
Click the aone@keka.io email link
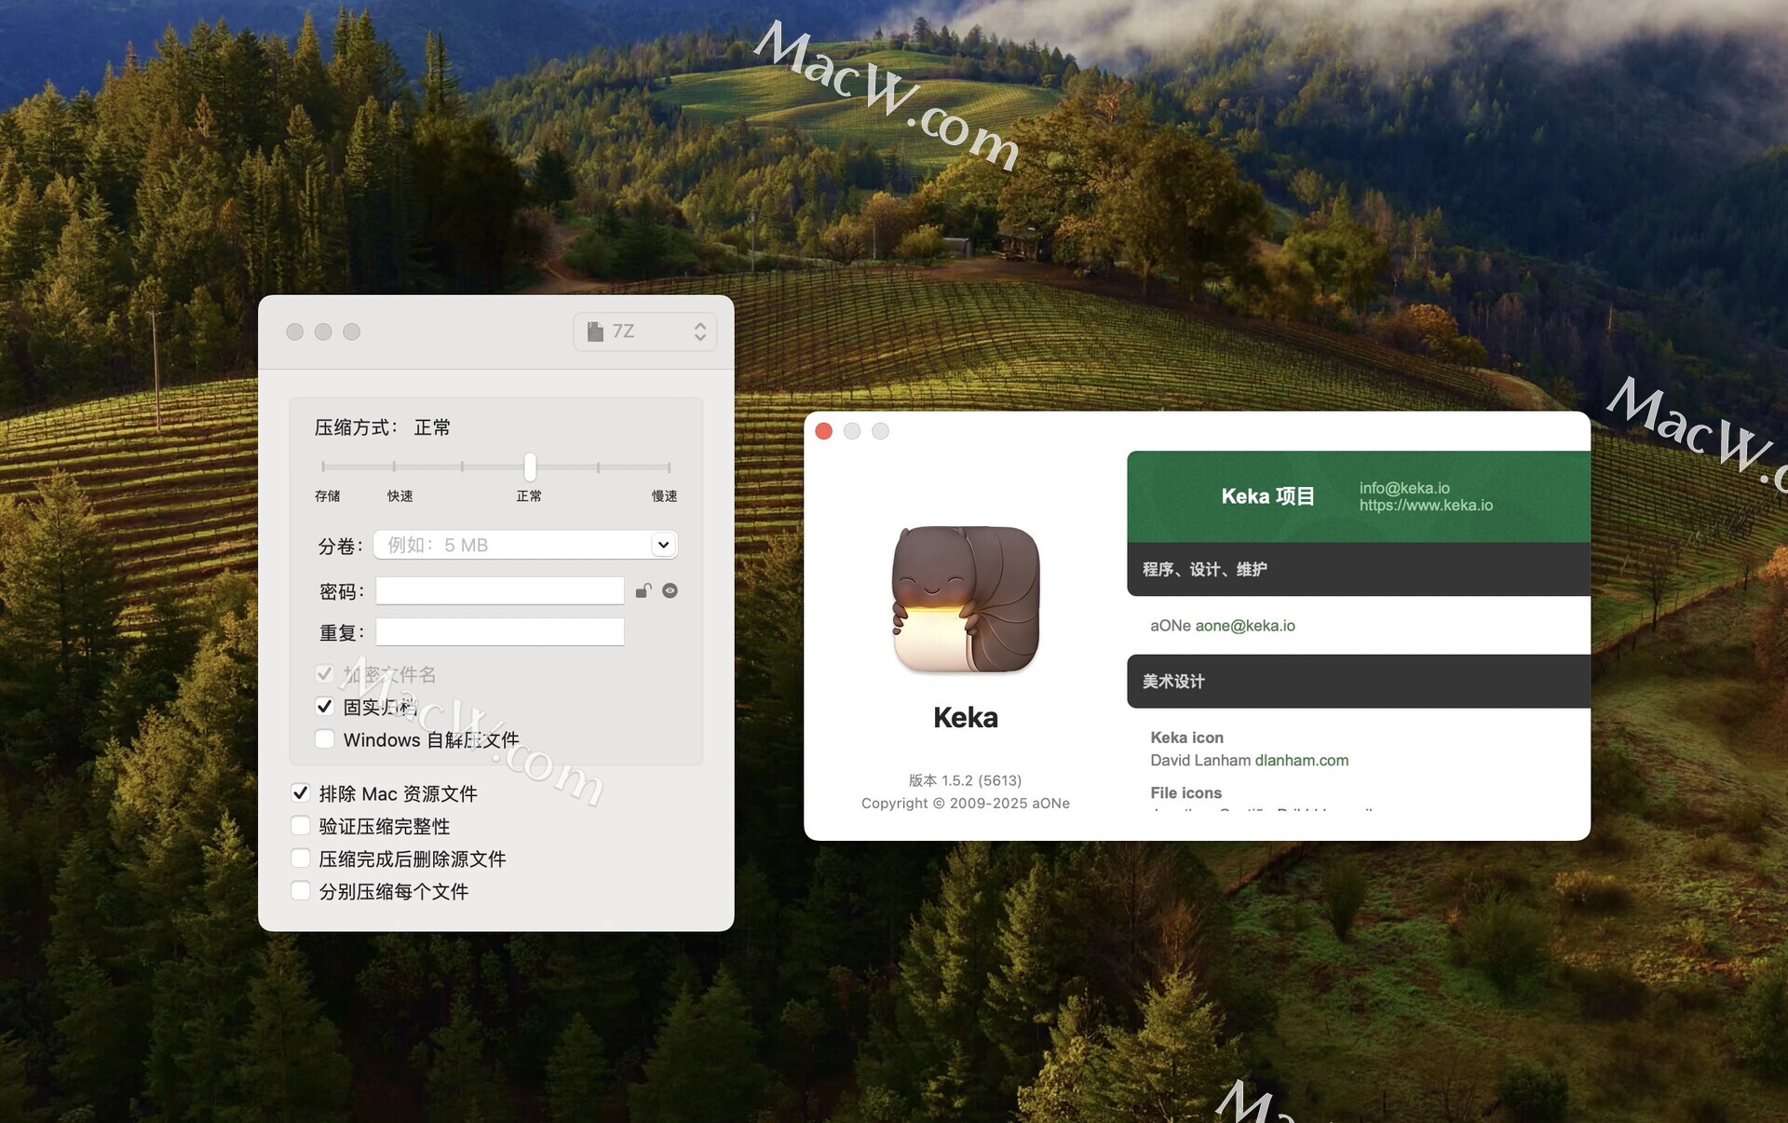(x=1245, y=626)
